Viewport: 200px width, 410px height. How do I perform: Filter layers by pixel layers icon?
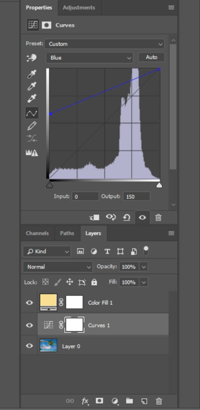(80, 251)
